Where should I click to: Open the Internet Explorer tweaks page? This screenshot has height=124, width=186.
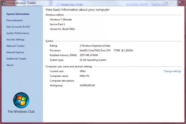[x=15, y=52]
